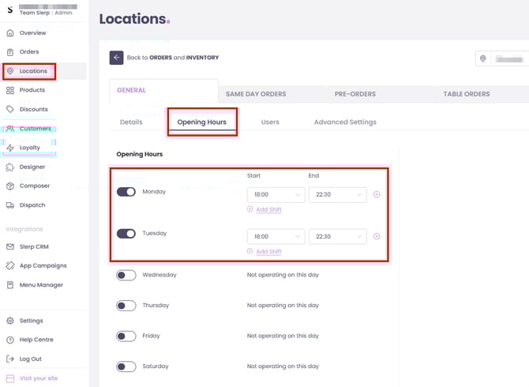Viewport: 529px width, 387px height.
Task: Open Monday Start time dropdown
Action: [276, 194]
